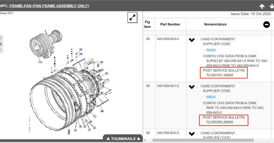Click callout letter A in the diagram
This screenshot has height=143, width=274.
point(81,127)
